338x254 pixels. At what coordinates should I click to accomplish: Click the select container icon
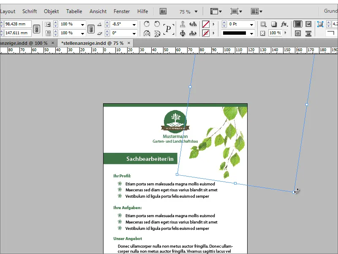pyautogui.click(x=183, y=24)
